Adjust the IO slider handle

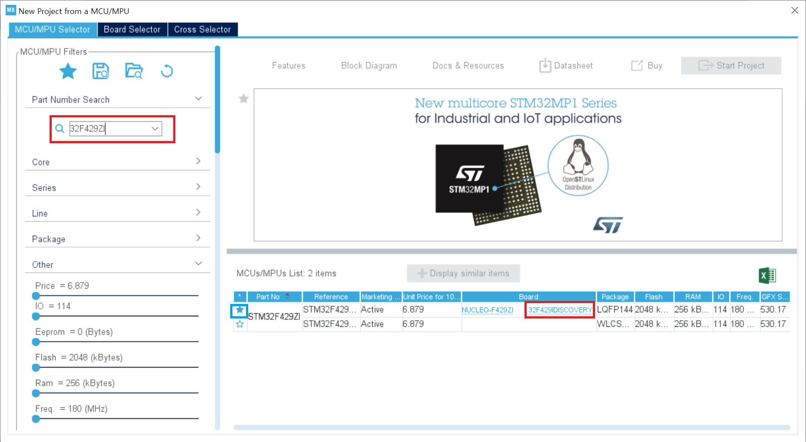pos(36,316)
